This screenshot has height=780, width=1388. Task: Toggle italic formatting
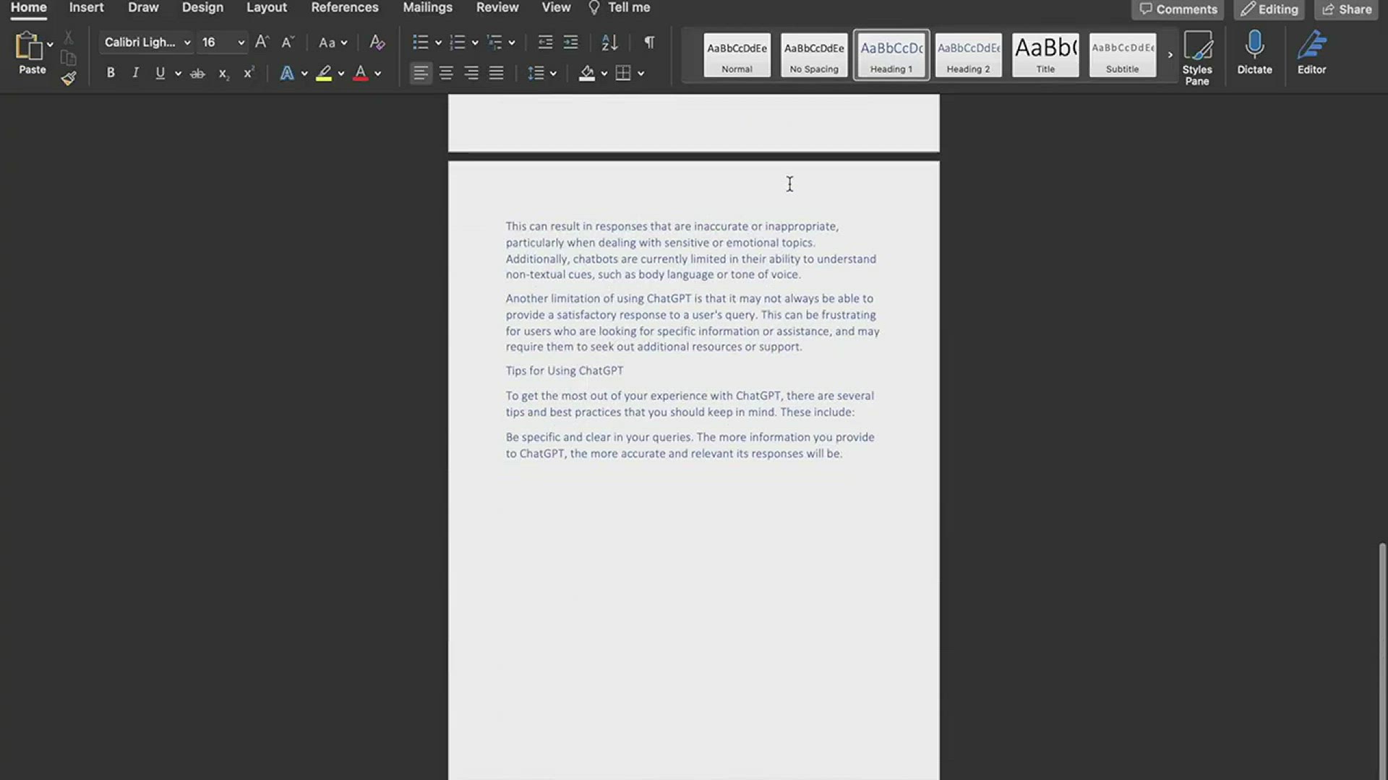[135, 72]
